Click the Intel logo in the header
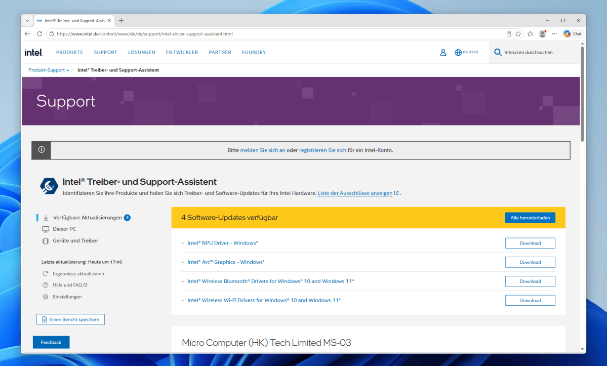 tap(33, 52)
